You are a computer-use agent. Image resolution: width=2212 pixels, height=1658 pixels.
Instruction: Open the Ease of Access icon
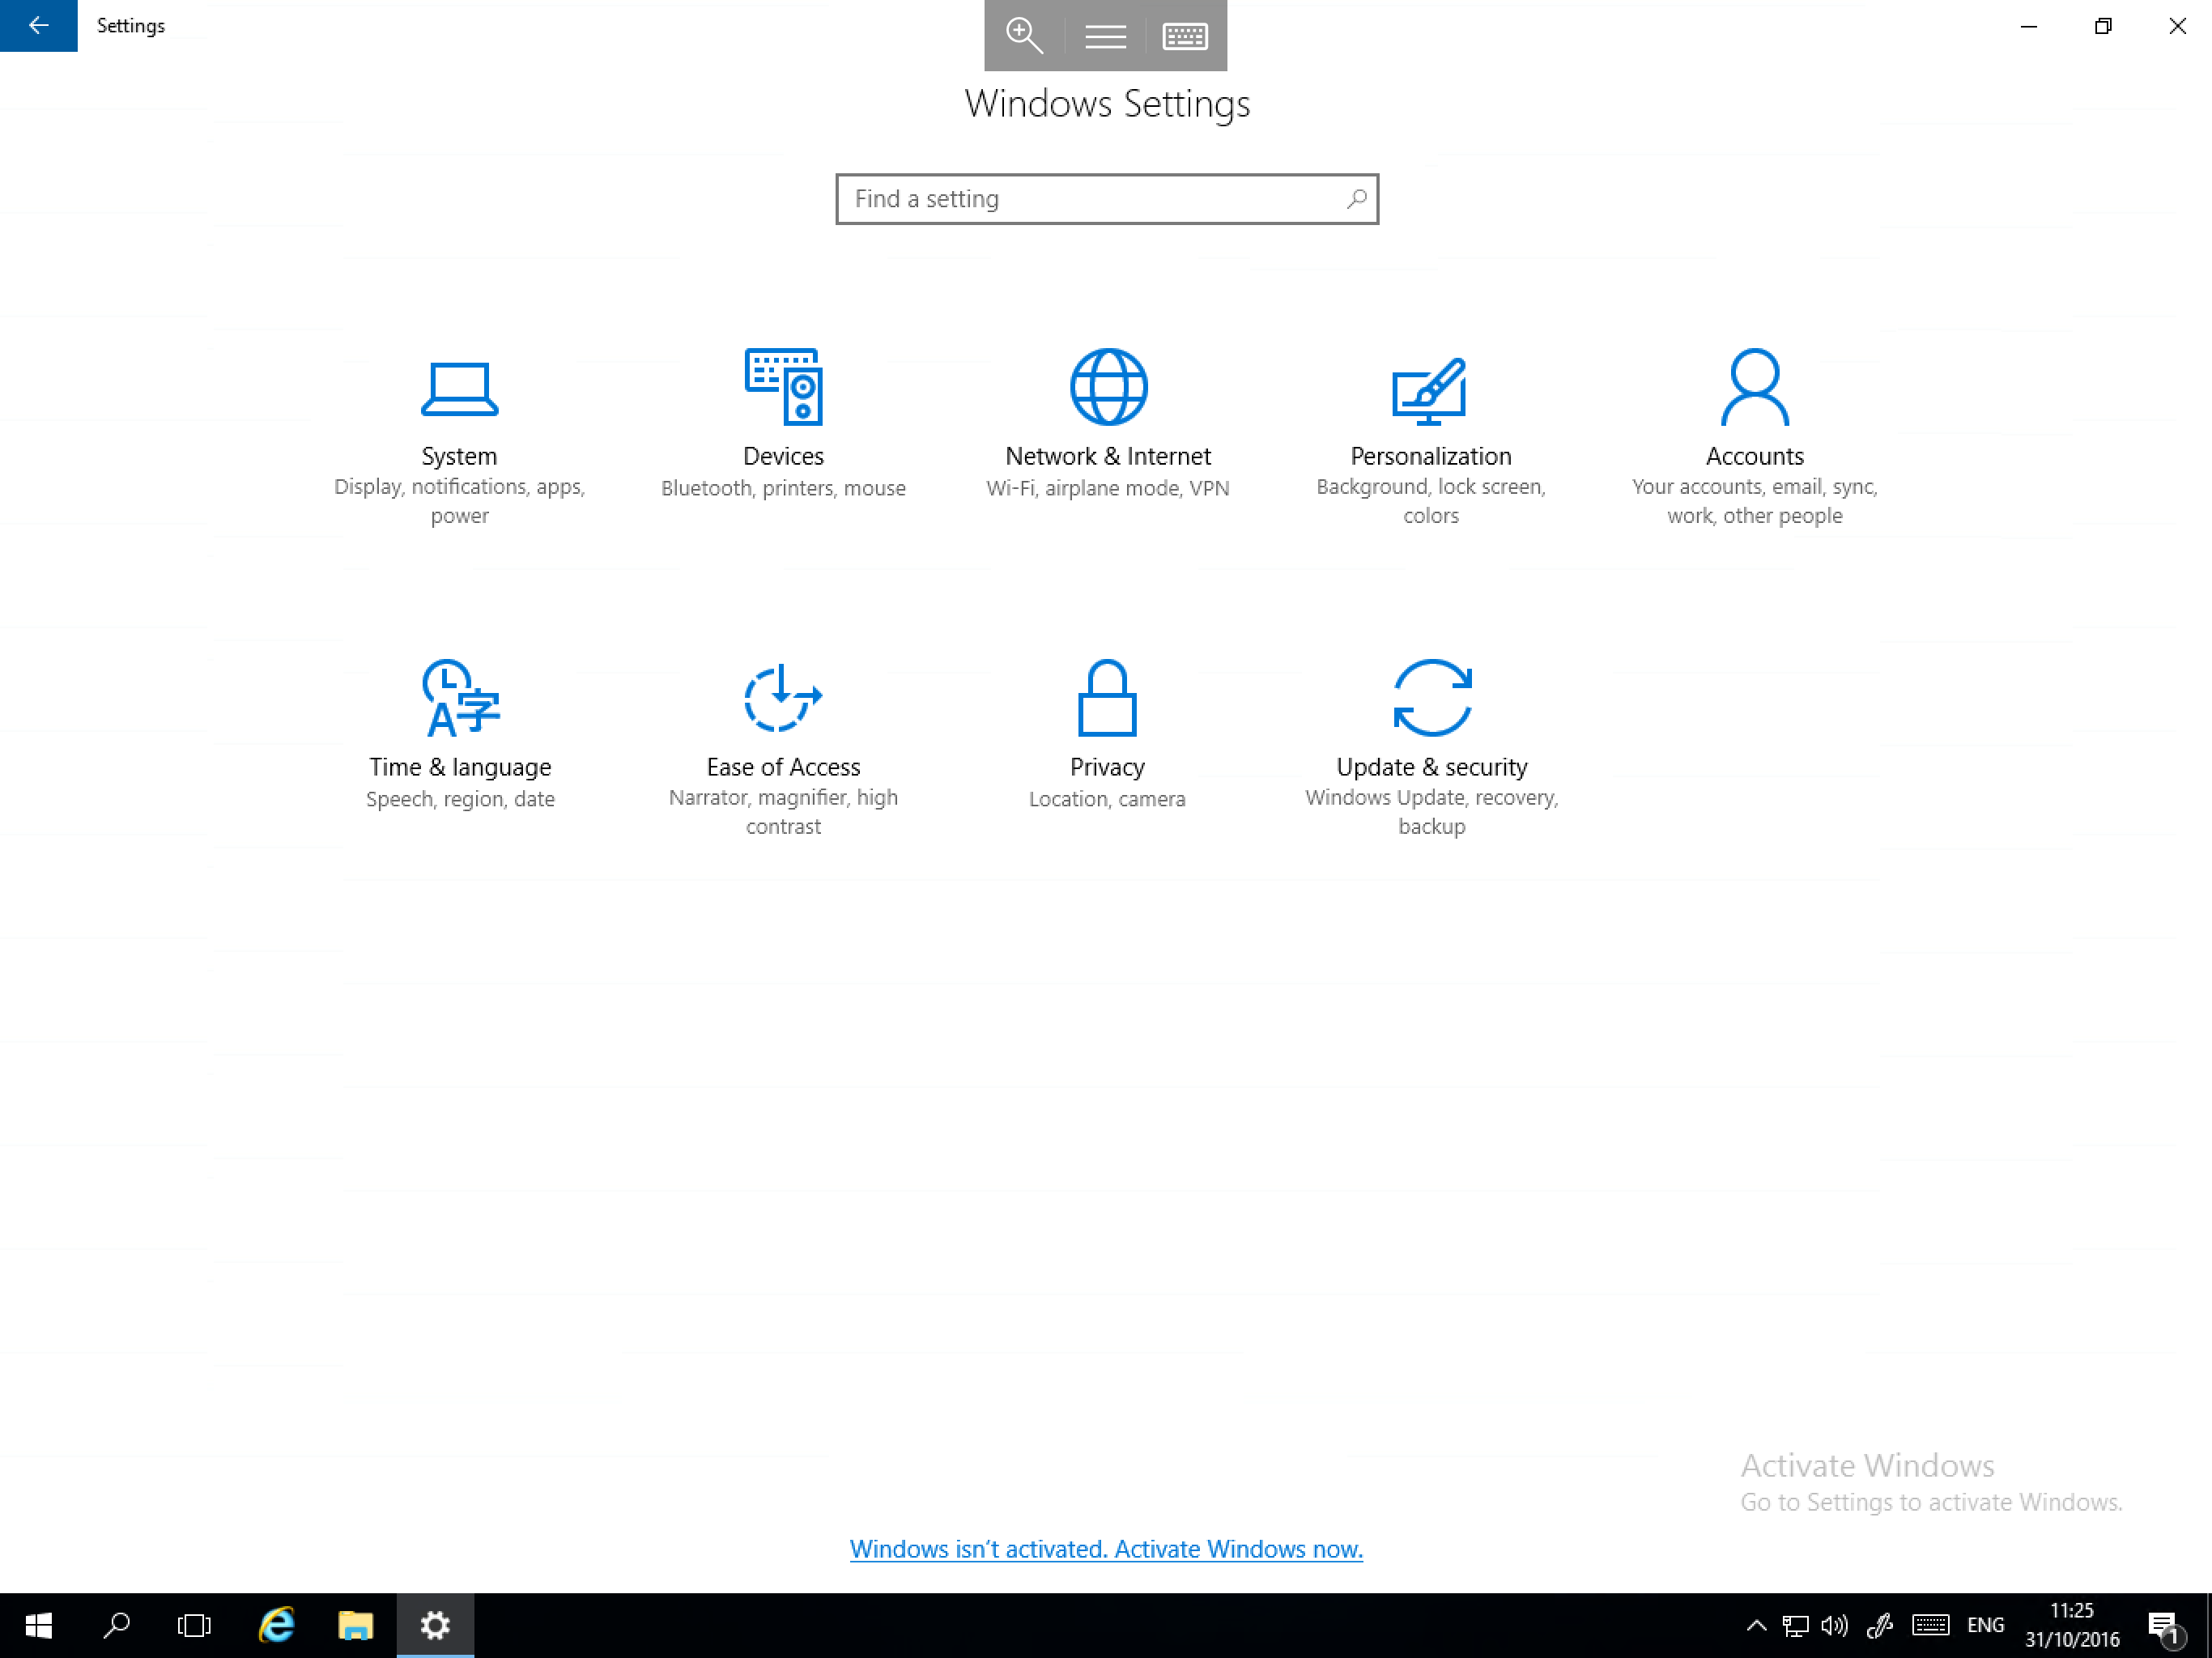(x=783, y=697)
